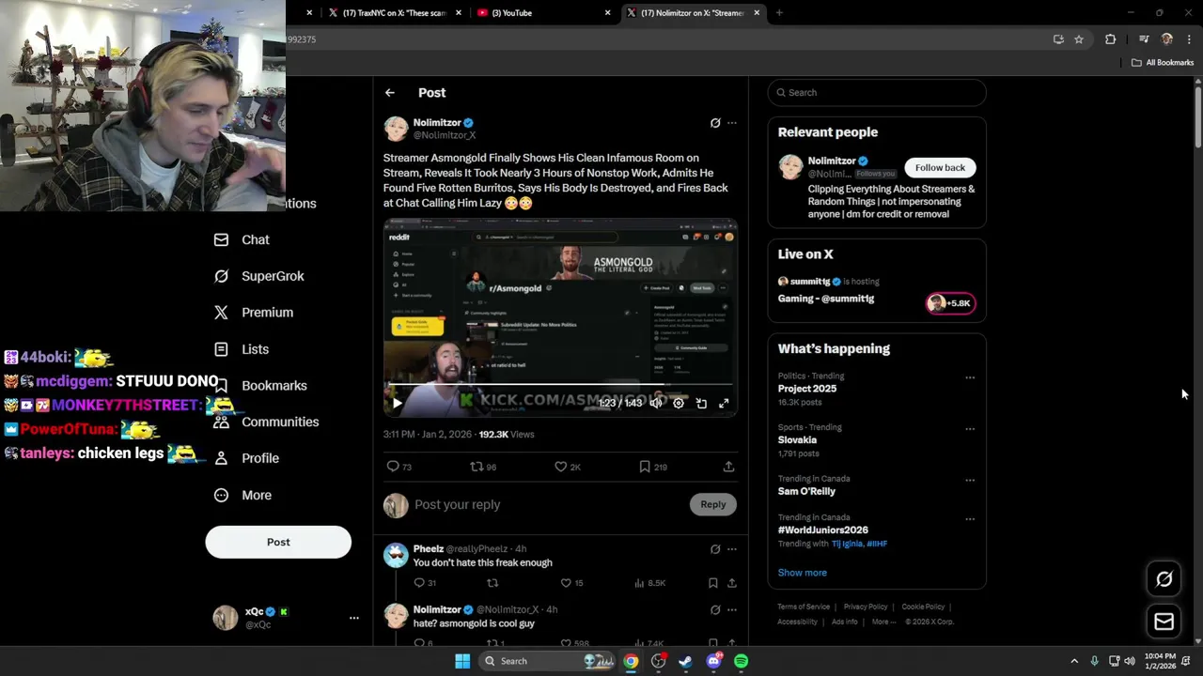
Task: Click the X search box
Action: coord(877,93)
